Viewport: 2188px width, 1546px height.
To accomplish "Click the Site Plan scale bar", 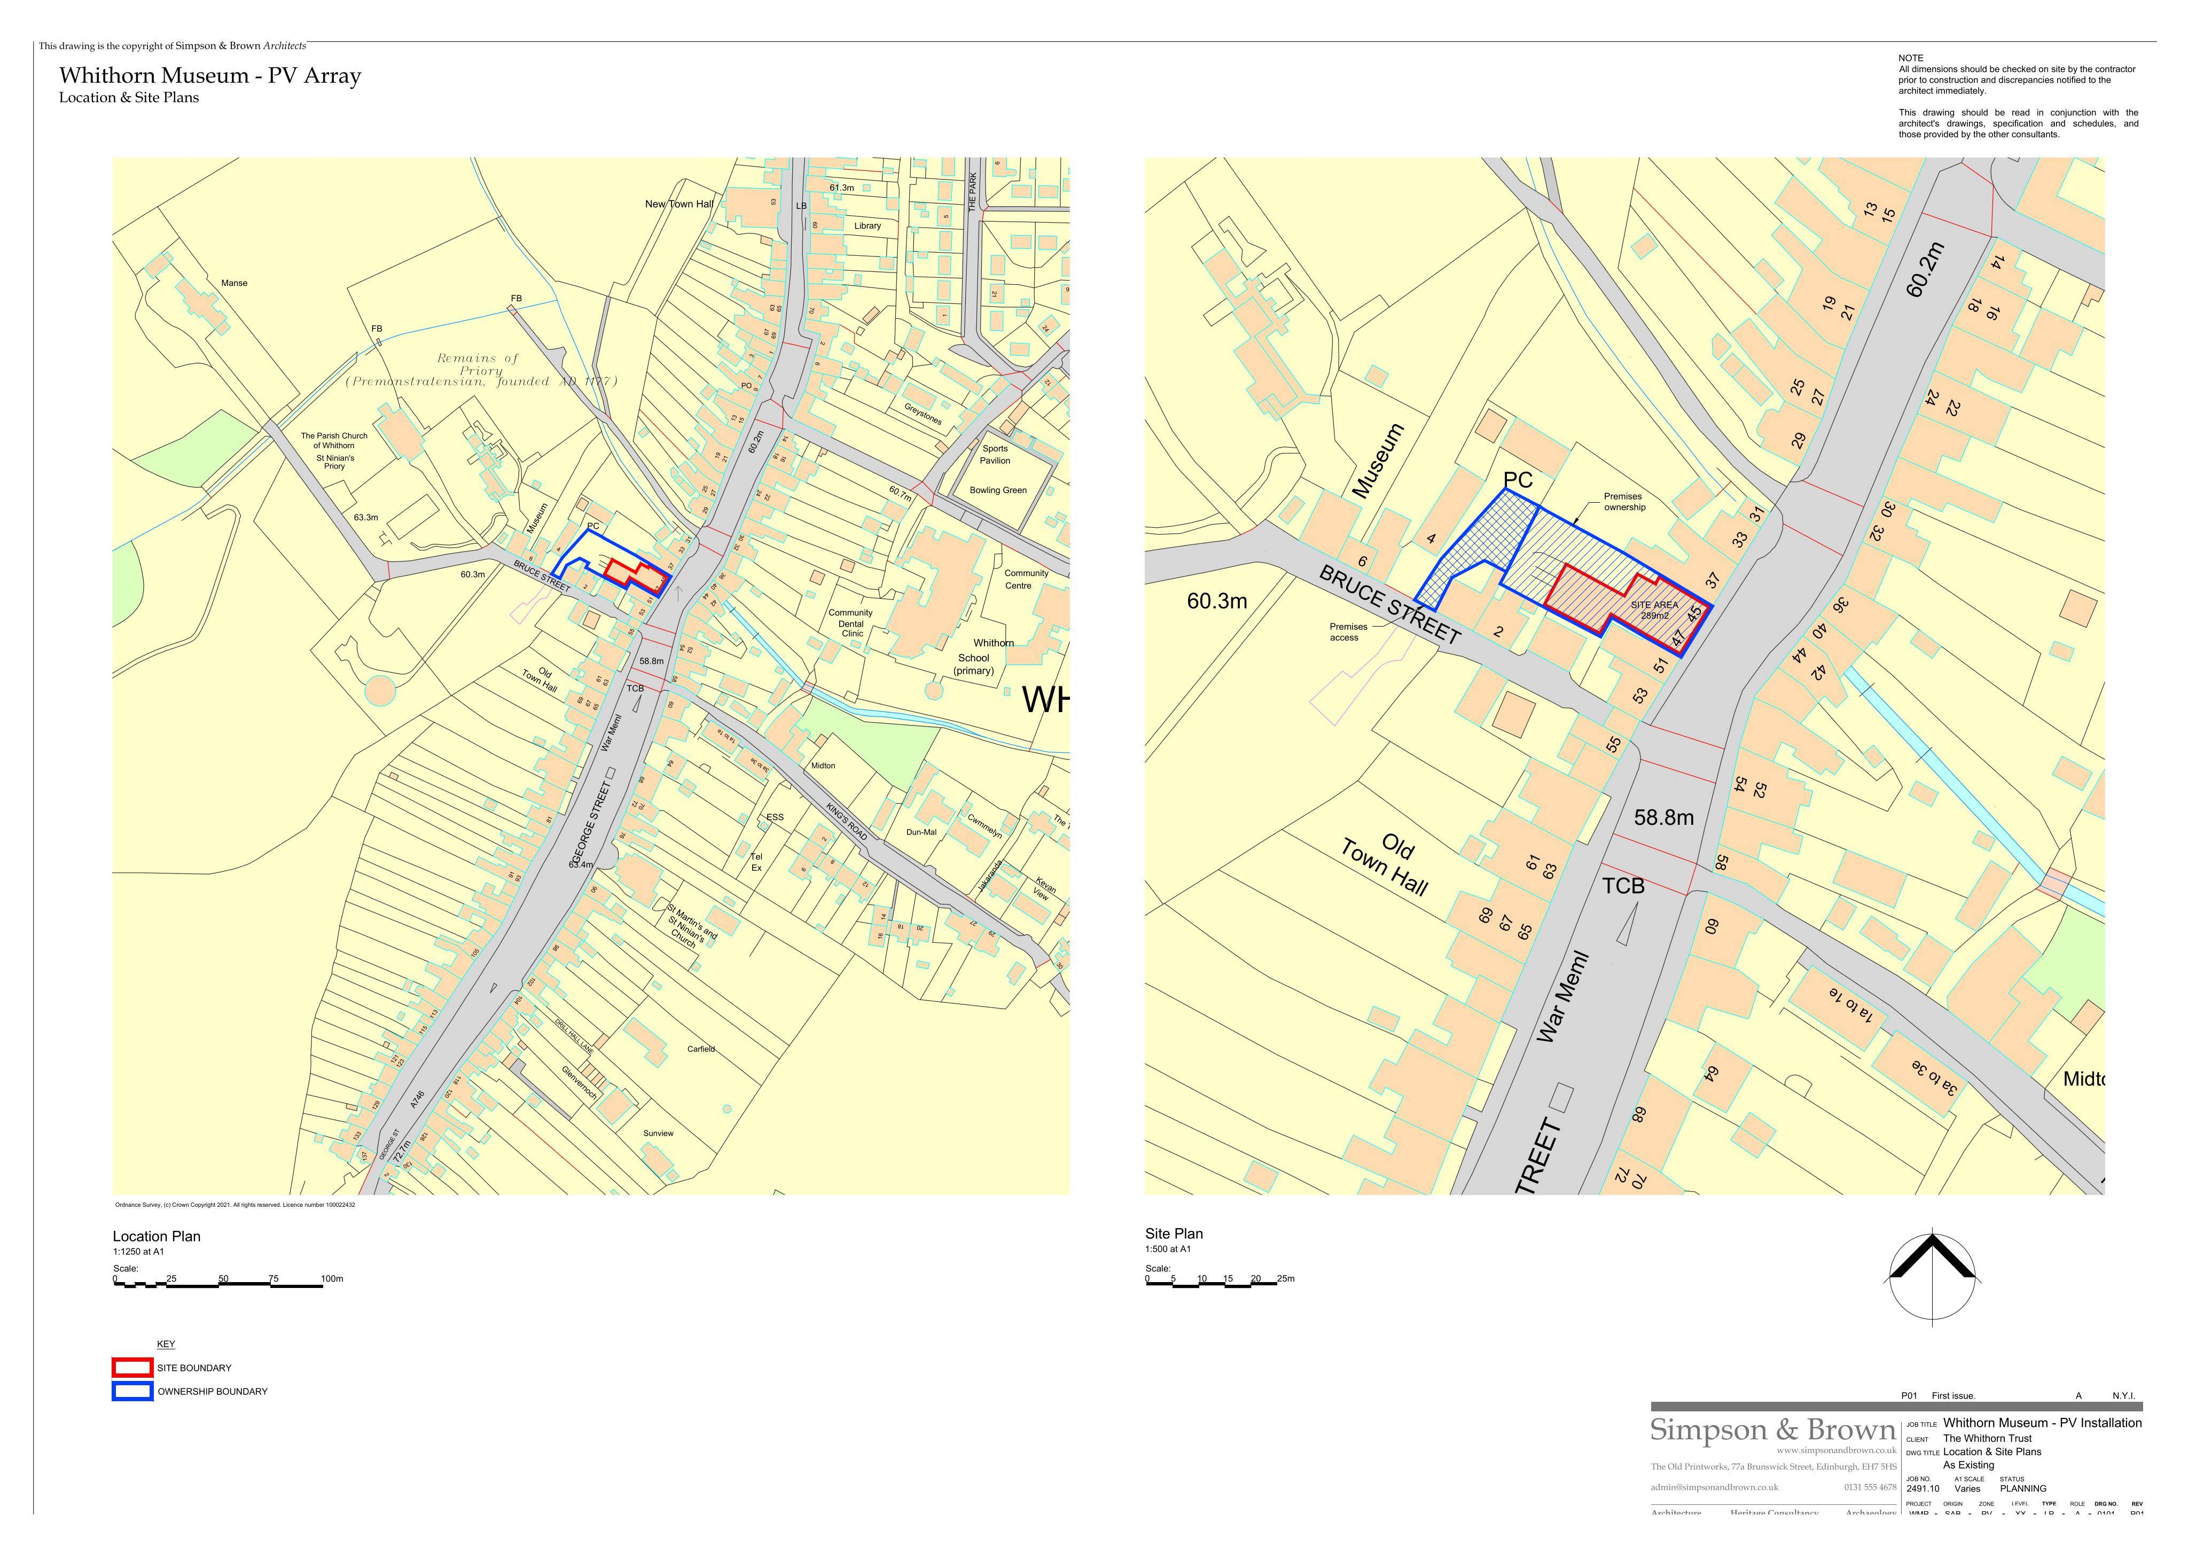I will click(x=1220, y=1281).
